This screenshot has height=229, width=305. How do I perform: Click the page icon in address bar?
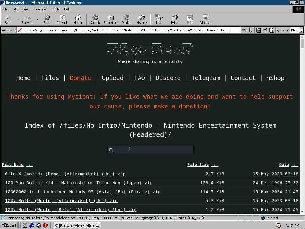coord(20,30)
